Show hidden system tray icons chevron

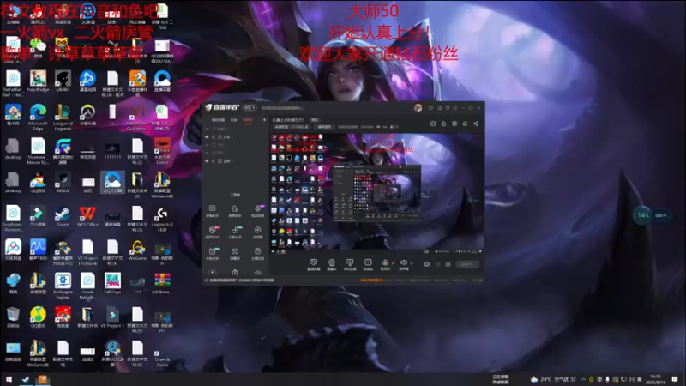pos(583,379)
